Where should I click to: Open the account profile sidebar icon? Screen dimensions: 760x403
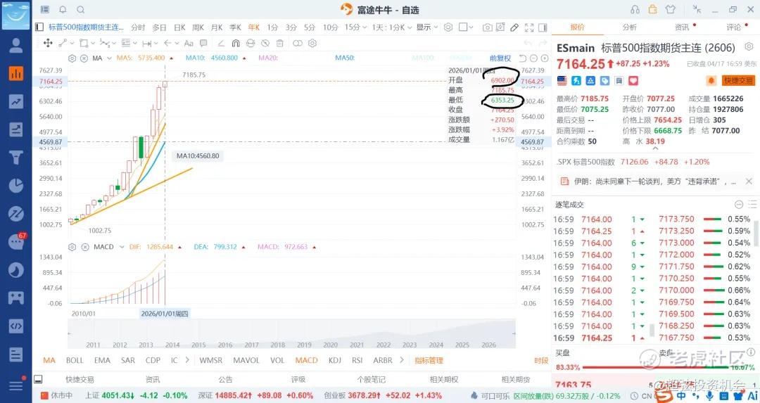coord(16,46)
